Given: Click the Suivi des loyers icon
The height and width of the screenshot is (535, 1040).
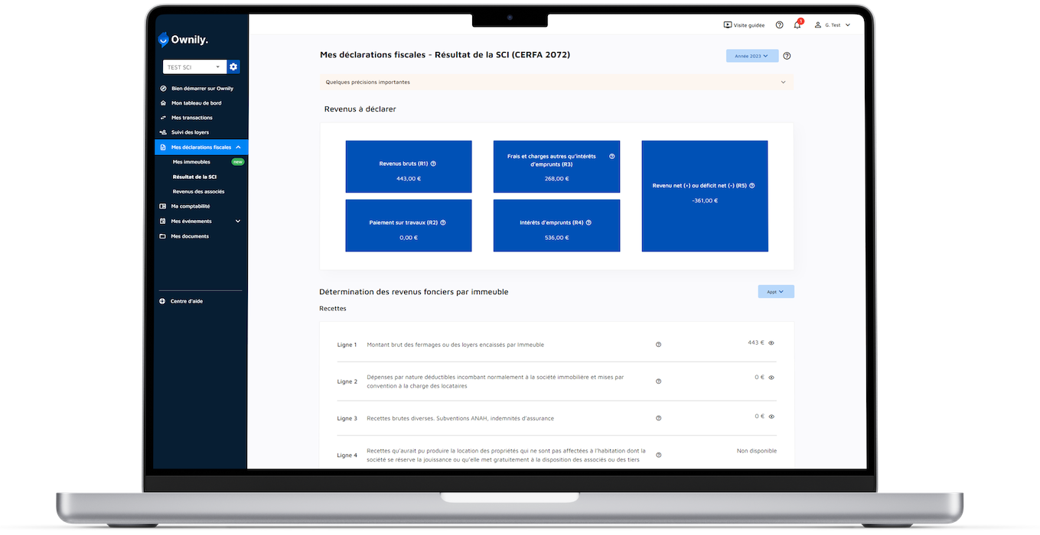Looking at the screenshot, I should click(x=163, y=131).
